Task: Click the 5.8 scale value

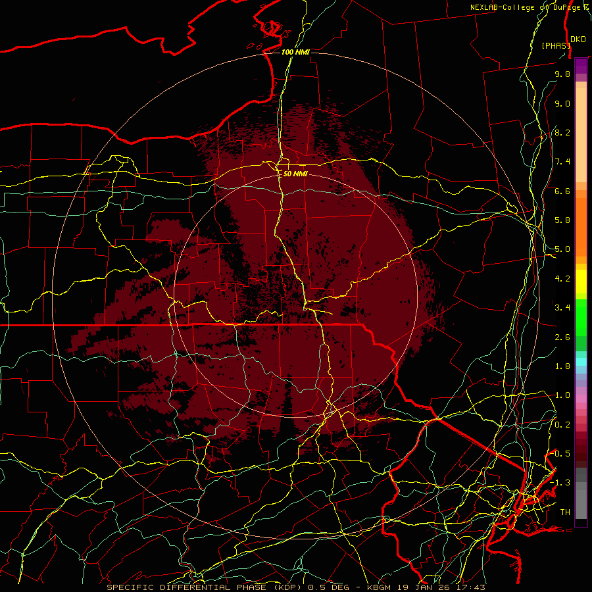Action: (x=562, y=220)
